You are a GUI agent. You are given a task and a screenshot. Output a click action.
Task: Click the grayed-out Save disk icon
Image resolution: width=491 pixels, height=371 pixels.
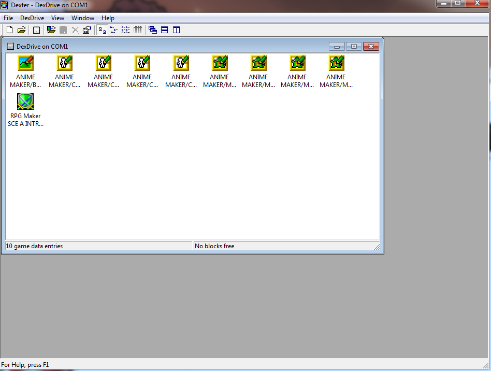coord(63,30)
